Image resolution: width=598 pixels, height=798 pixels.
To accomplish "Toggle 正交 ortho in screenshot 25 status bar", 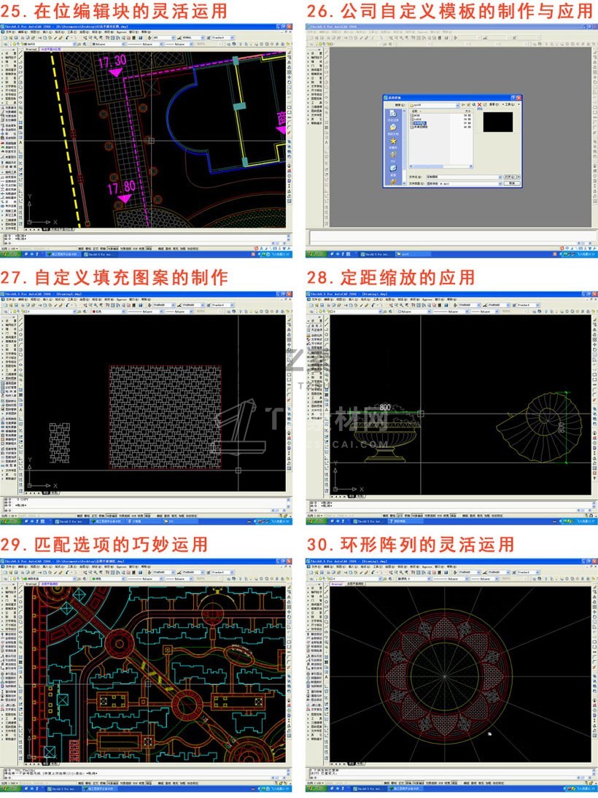I will click(x=96, y=248).
